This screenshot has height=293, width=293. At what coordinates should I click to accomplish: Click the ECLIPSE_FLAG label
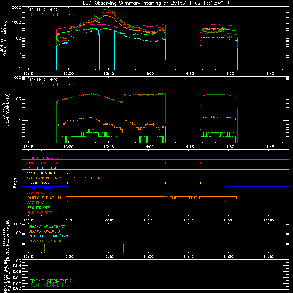click(x=40, y=188)
